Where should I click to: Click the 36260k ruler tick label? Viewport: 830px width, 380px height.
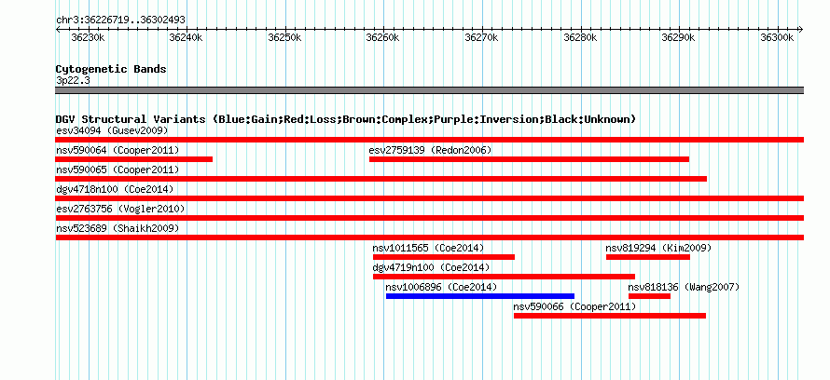pyautogui.click(x=383, y=38)
